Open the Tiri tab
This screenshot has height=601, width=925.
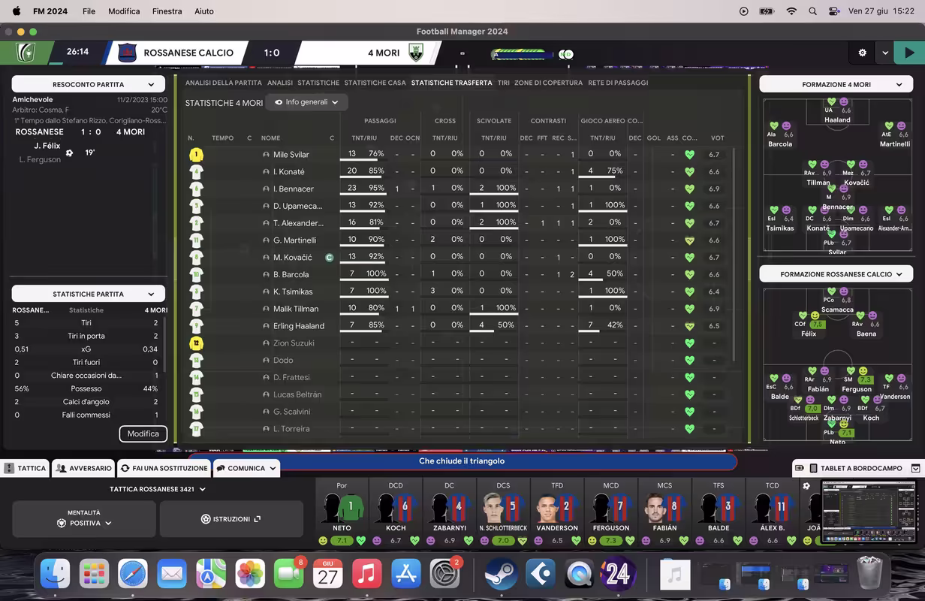click(x=503, y=83)
